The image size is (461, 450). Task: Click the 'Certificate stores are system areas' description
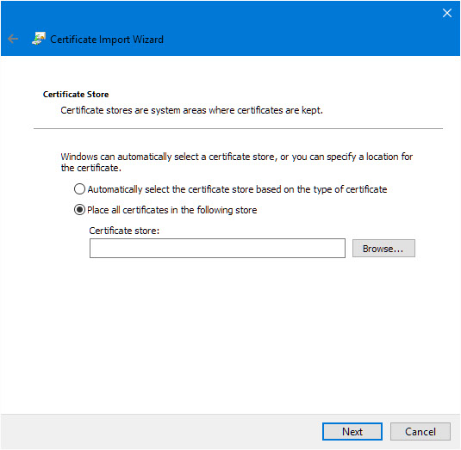[x=191, y=110]
